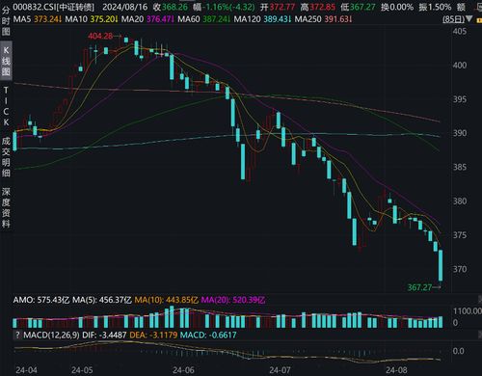Click the DIF: -3.4487 value
This screenshot has height=376, width=482.
click(x=104, y=336)
